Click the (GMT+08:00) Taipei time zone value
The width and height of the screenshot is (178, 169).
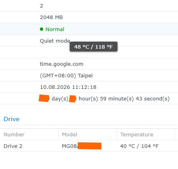pyautogui.click(x=66, y=76)
